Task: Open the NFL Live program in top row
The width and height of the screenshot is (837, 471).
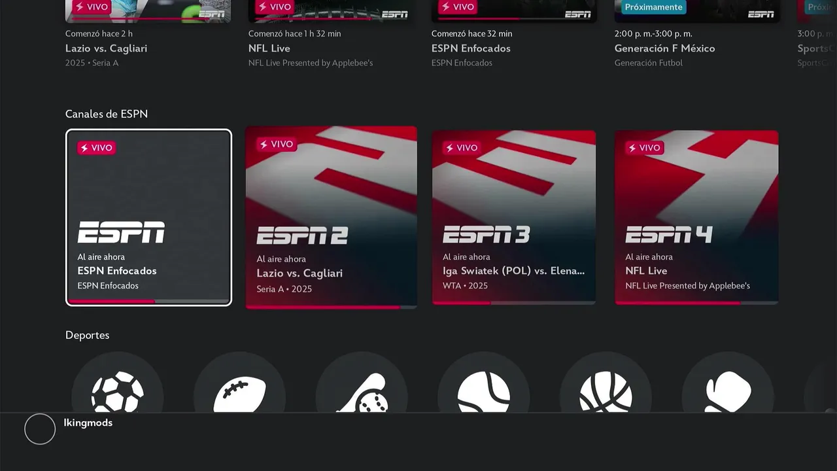Action: [x=331, y=34]
